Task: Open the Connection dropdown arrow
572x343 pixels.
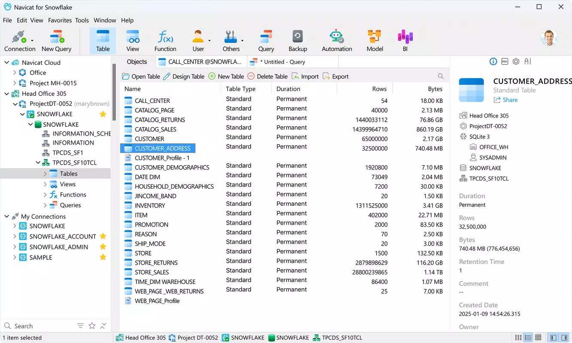Action: point(33,41)
